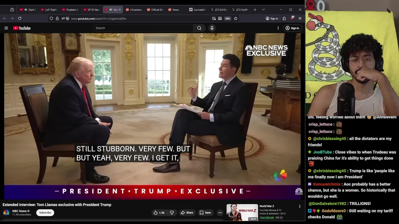Click the NBC subscribe watermark in video corner
The width and height of the screenshot is (399, 224).
click(x=299, y=191)
